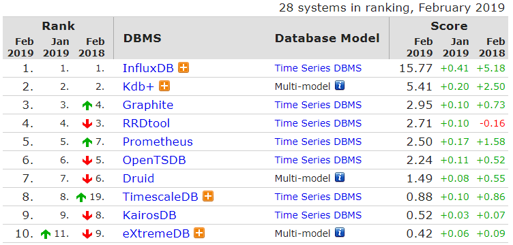Screen dimensions: 513x245
Task: Click the green up arrow beside rank 11.
Action: [x=46, y=234]
